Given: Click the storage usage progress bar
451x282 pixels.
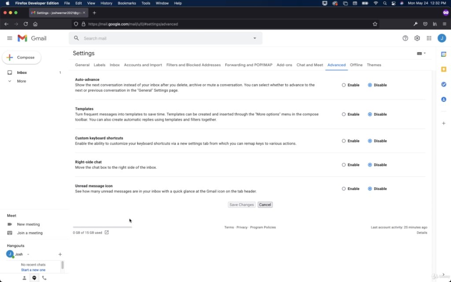Looking at the screenshot, I should [x=102, y=227].
